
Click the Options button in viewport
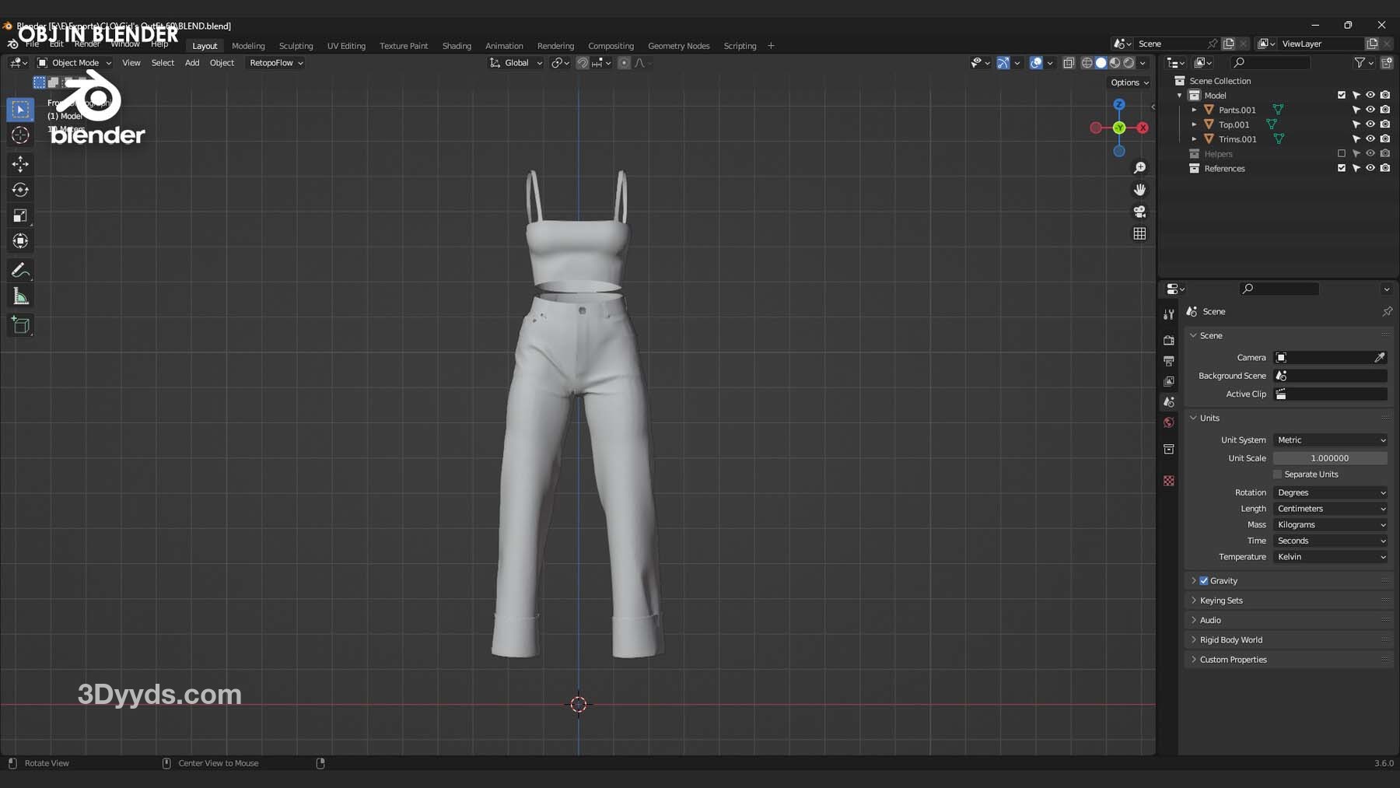1129,82
